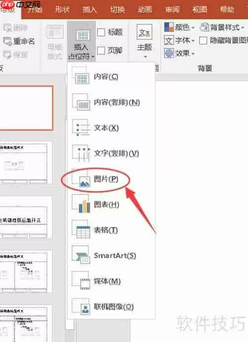This screenshot has height=342, width=248.
Task: Open the 效果 dropdown arrow
Action: [x=193, y=54]
